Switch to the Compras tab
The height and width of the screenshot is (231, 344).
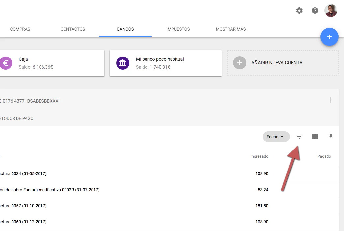point(20,29)
